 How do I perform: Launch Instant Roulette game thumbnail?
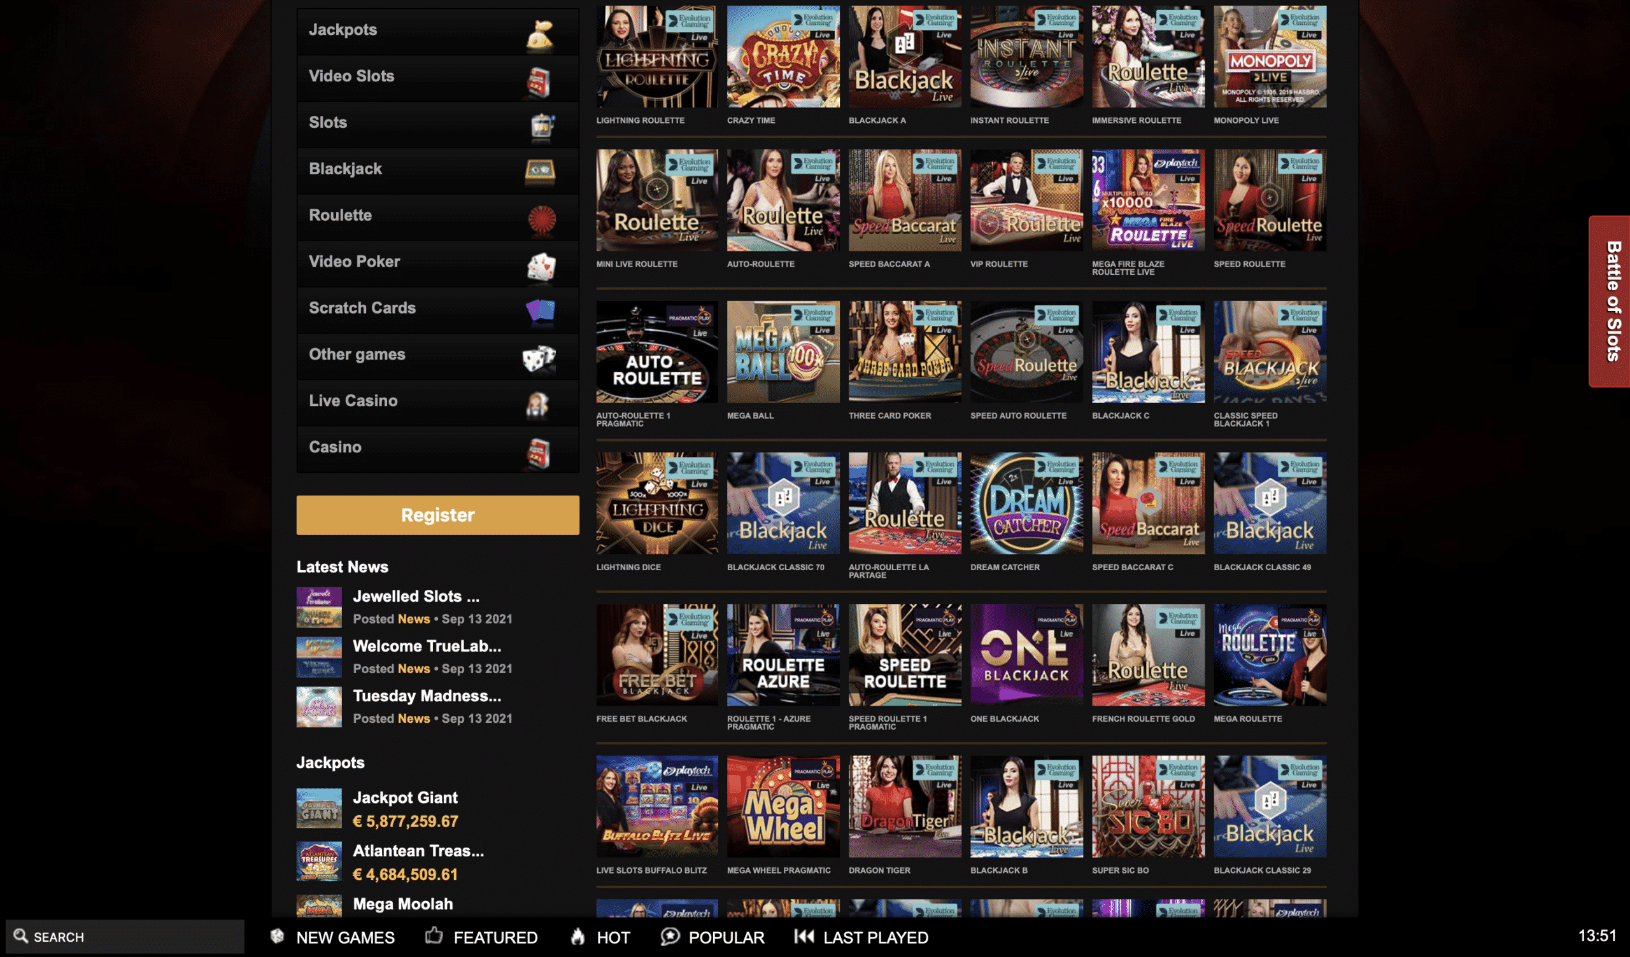[1026, 57]
